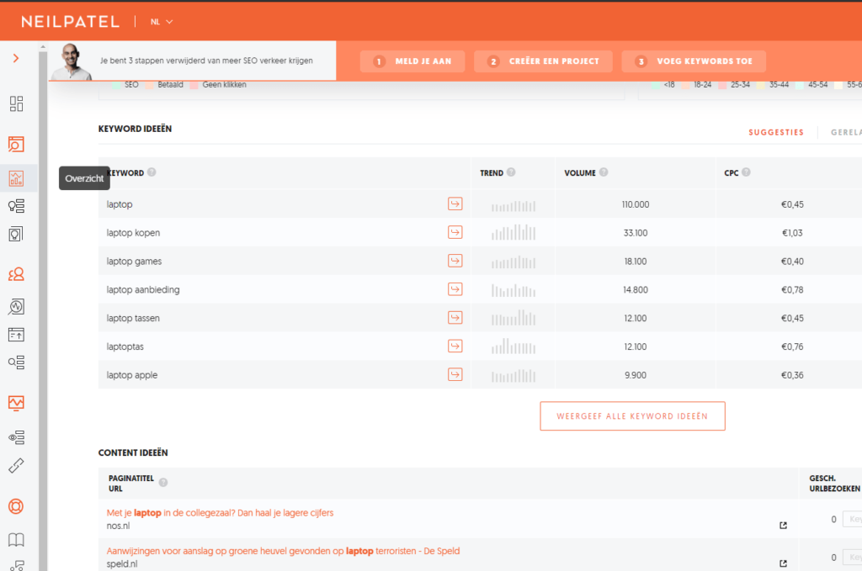The width and height of the screenshot is (862, 571).
Task: Open the keyword ideas lightbulb icon in the sidebar
Action: 17,206
